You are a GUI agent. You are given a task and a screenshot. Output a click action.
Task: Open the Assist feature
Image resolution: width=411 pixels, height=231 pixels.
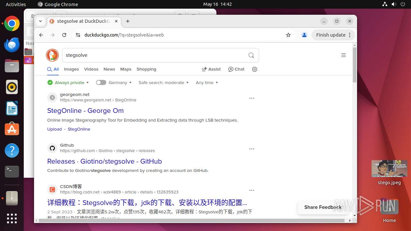[211, 69]
